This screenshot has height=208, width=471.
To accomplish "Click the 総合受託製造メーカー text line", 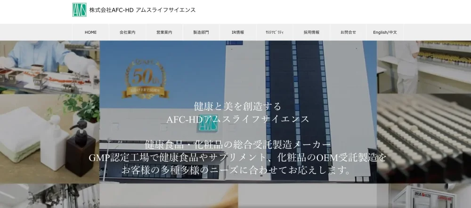I will click(237, 145).
